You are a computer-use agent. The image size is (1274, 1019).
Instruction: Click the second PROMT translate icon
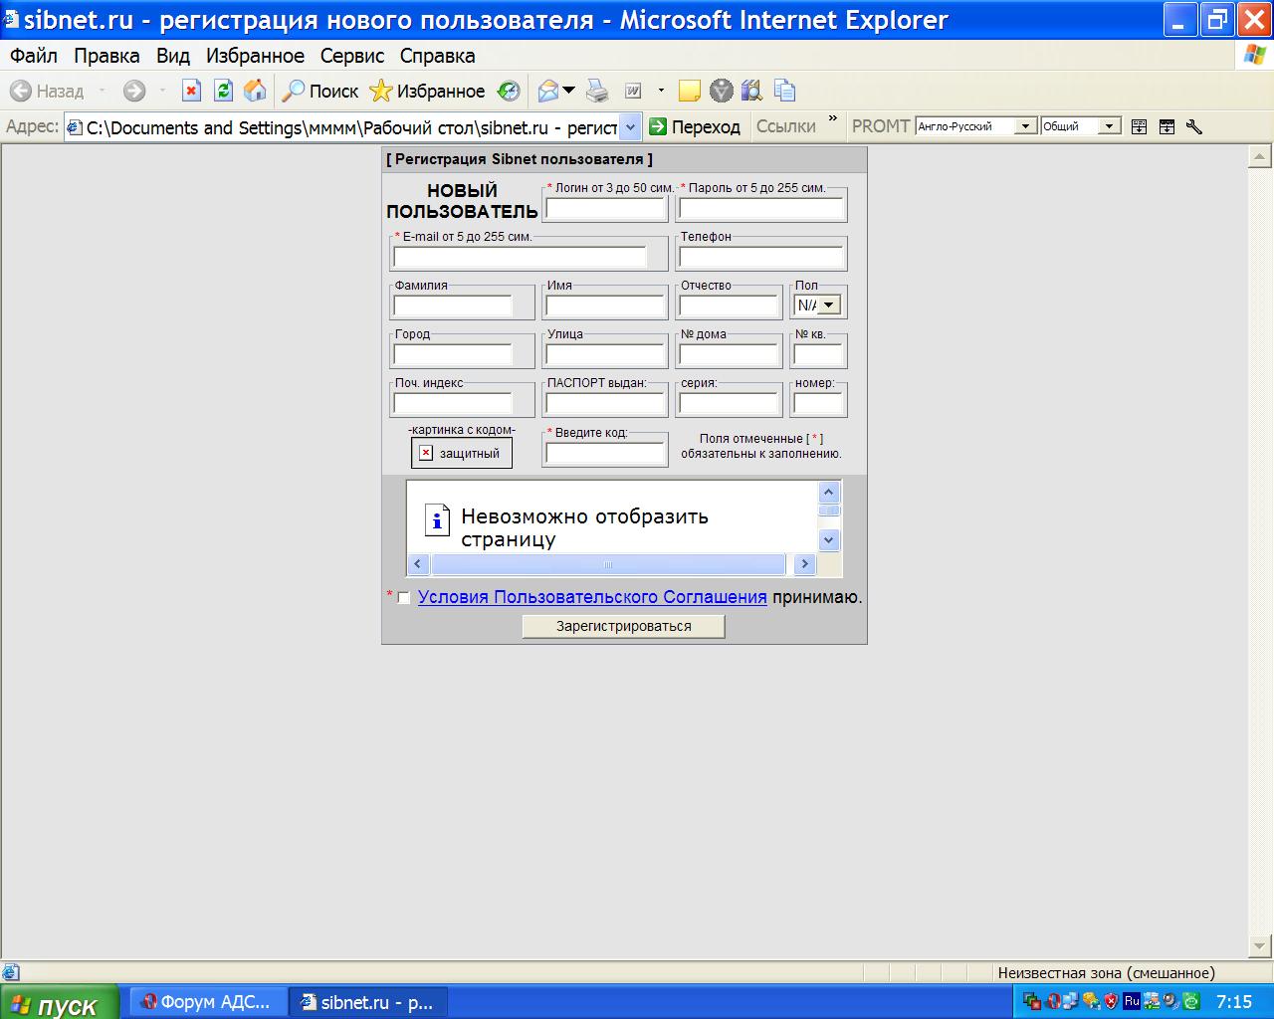[x=1168, y=126]
